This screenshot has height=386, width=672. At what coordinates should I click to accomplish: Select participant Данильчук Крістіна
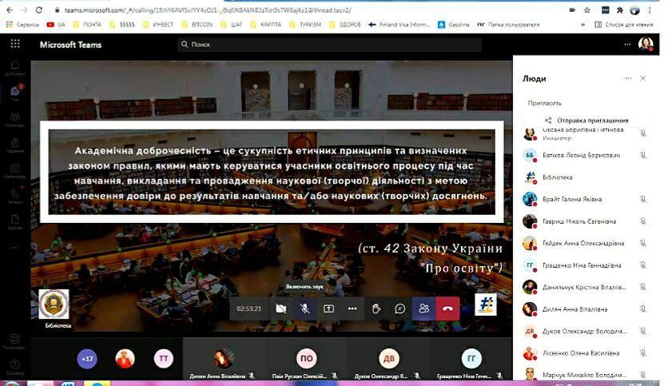coord(586,287)
